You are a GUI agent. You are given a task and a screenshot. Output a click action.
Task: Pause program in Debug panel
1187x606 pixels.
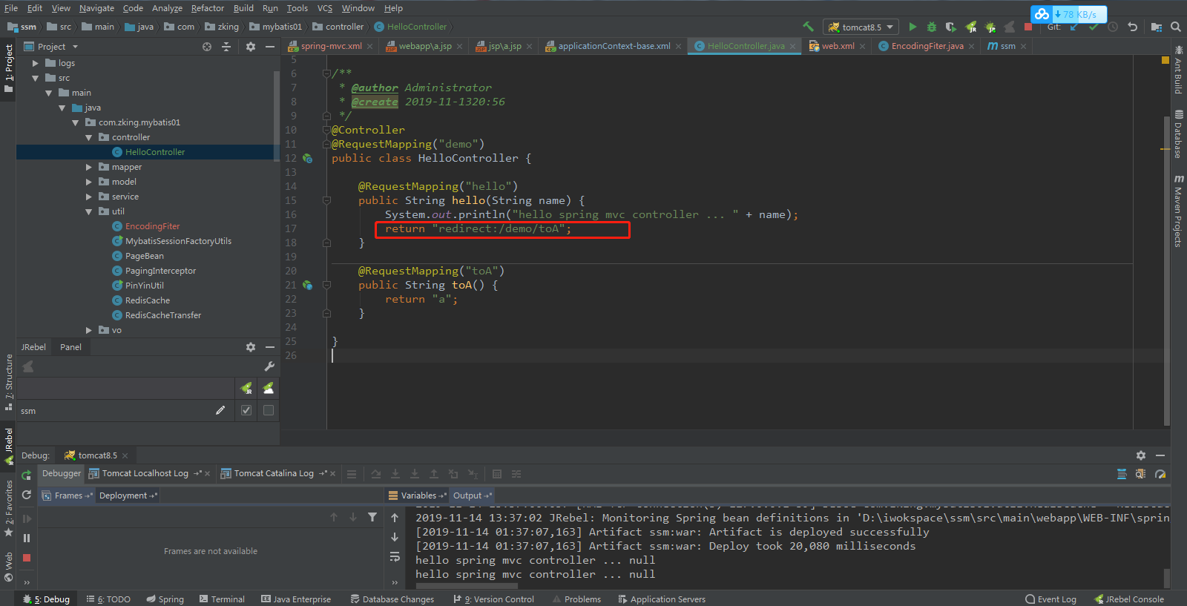pyautogui.click(x=27, y=539)
